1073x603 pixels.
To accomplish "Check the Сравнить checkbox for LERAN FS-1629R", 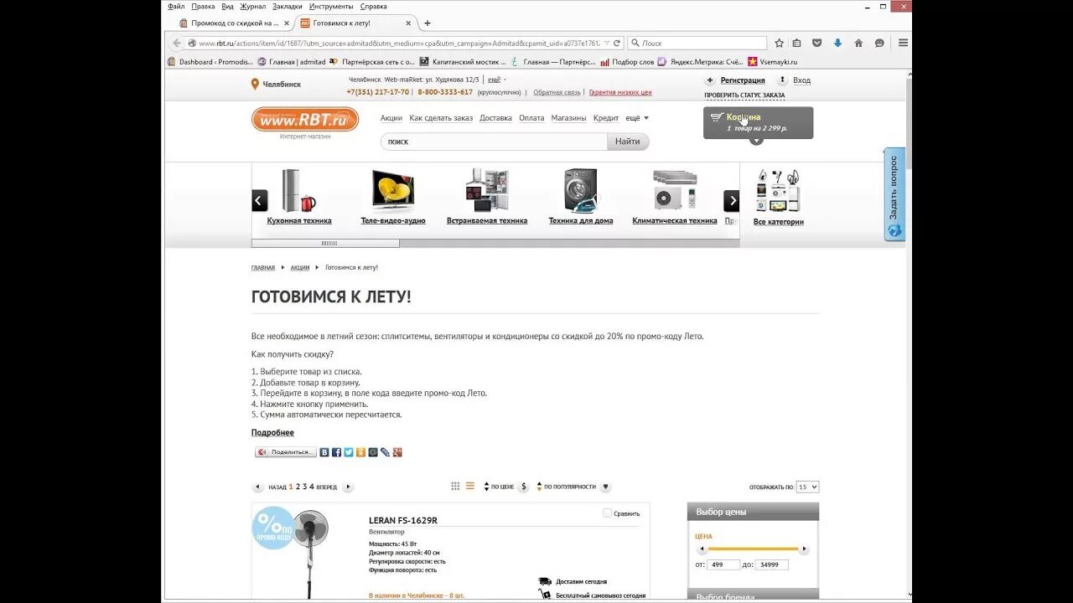I will (x=607, y=513).
